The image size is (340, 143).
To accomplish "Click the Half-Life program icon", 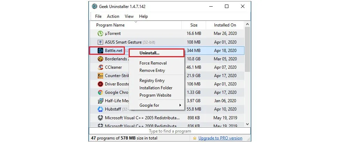I will tap(100, 101).
